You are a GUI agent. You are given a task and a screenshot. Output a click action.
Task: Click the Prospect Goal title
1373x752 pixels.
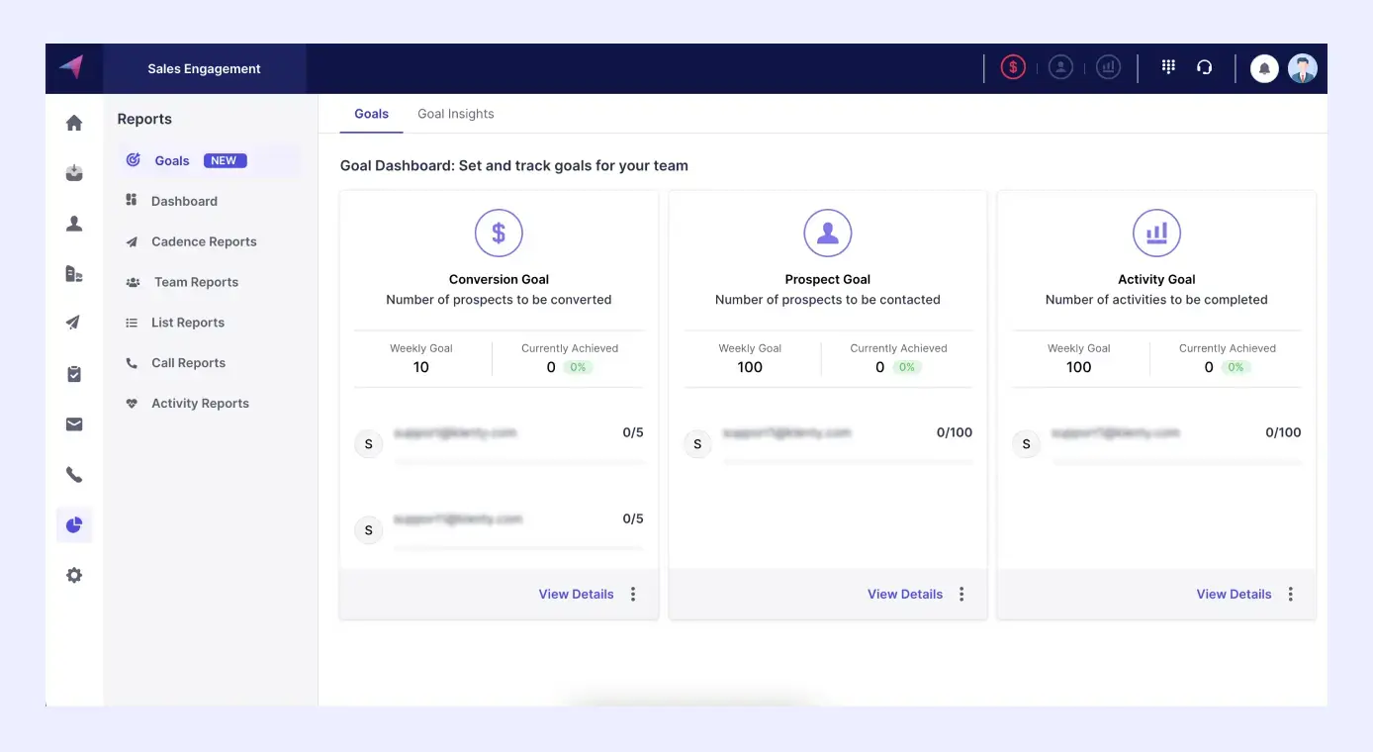(x=828, y=279)
